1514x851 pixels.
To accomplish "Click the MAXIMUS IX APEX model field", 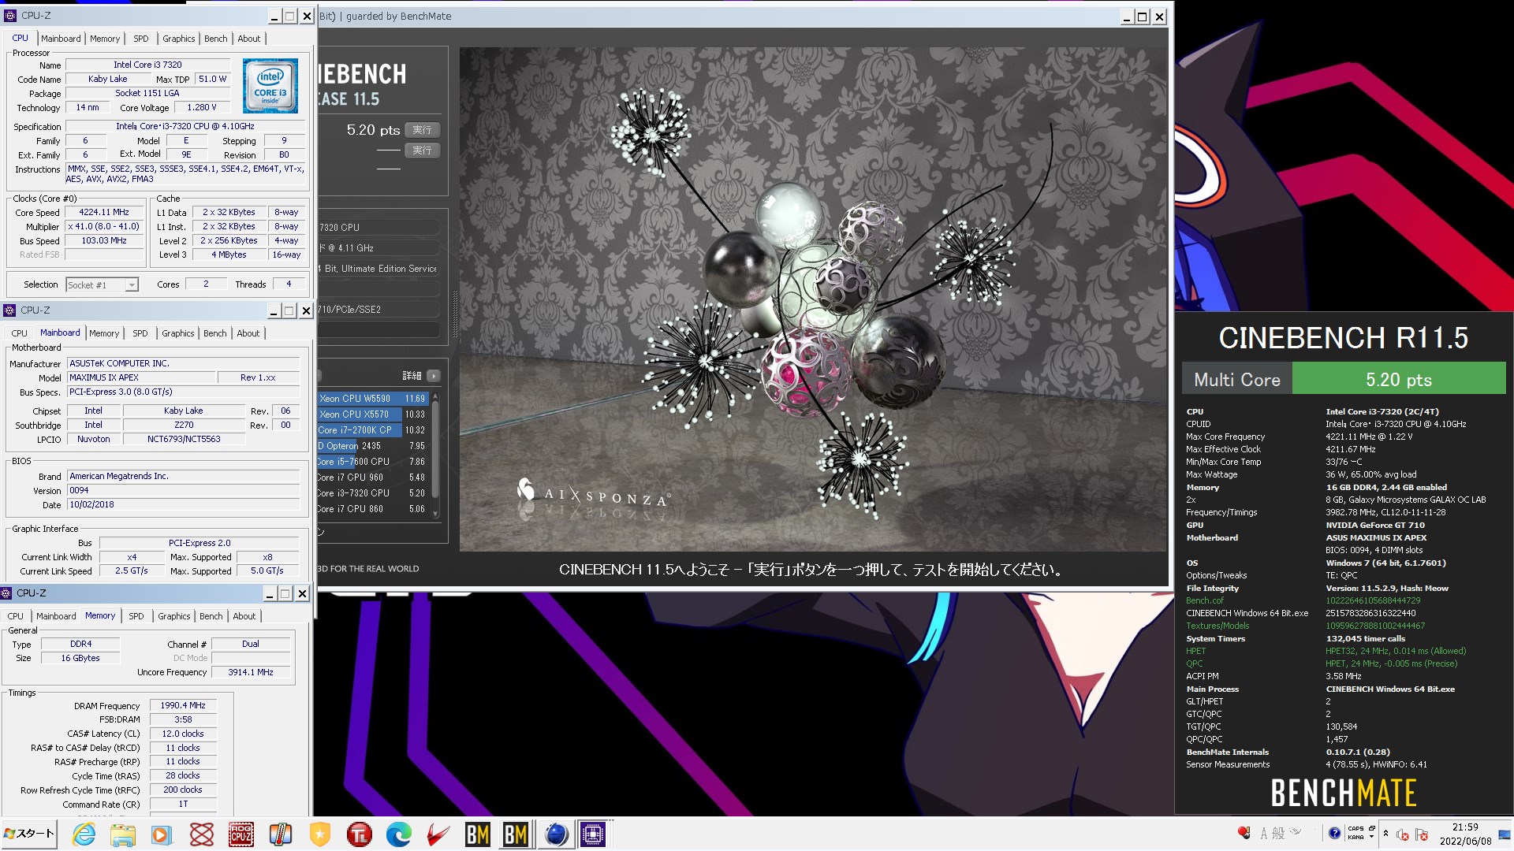I will [x=142, y=377].
